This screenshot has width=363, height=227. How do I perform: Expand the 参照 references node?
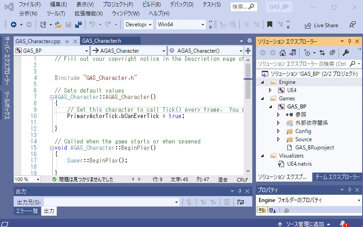pyautogui.click(x=279, y=115)
